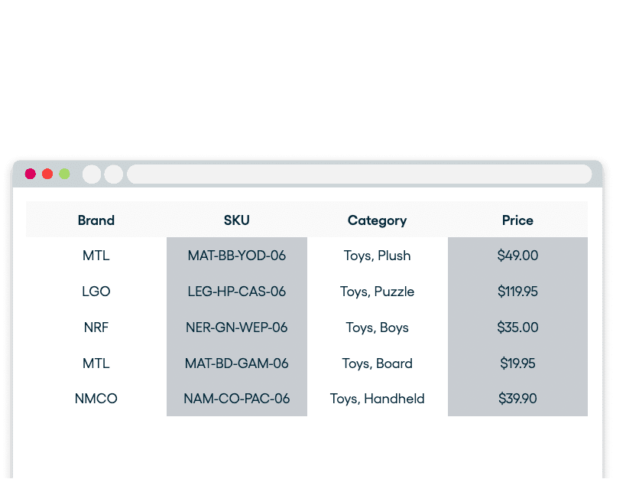Click the first gray circle button

coord(92,174)
